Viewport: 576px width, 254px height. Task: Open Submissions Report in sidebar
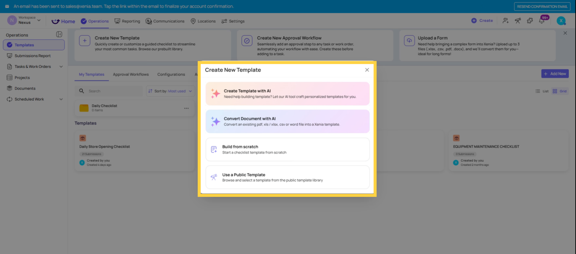[34, 56]
